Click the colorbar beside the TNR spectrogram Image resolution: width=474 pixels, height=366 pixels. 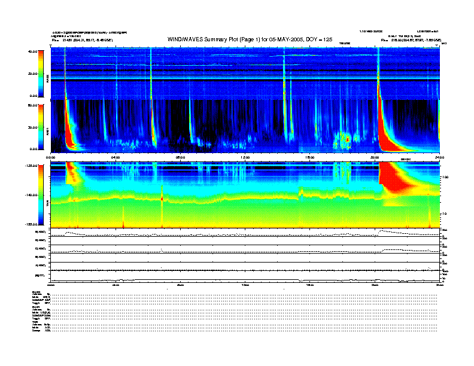click(x=41, y=195)
